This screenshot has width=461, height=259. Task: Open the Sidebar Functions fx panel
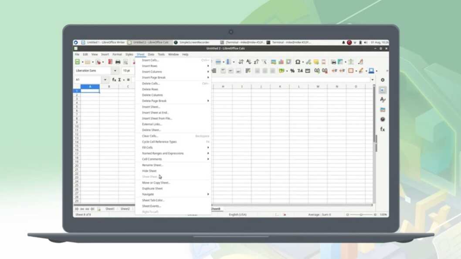(x=383, y=129)
